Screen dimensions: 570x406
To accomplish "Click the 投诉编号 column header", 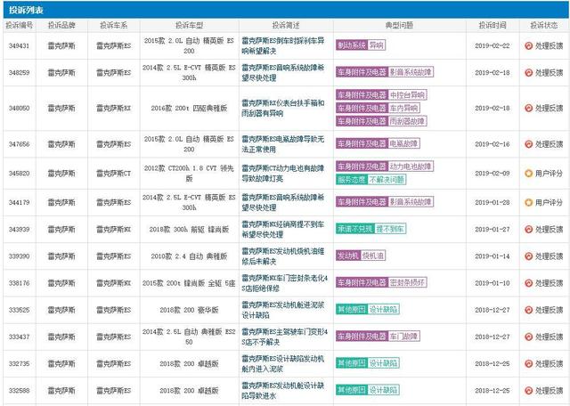I will (20, 25).
